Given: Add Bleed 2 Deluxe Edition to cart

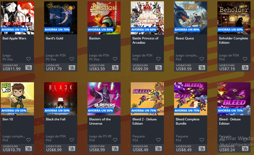Looking at the screenshot, I should [159, 148].
